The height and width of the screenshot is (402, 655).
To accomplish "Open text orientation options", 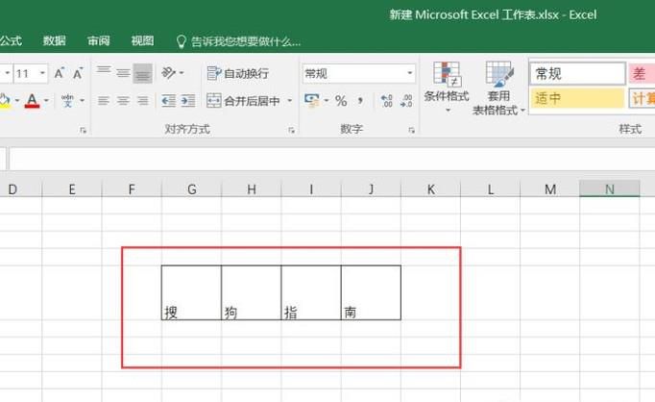I will click(168, 73).
